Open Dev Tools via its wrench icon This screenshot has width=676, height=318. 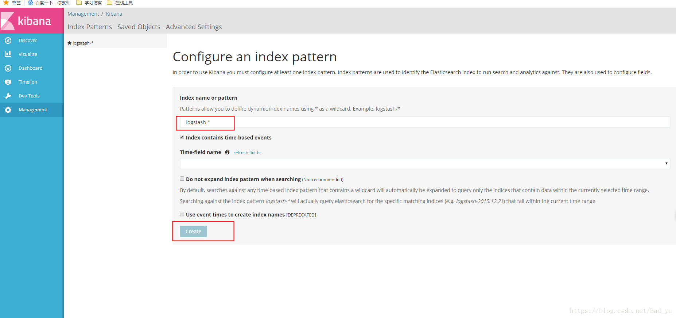click(8, 96)
